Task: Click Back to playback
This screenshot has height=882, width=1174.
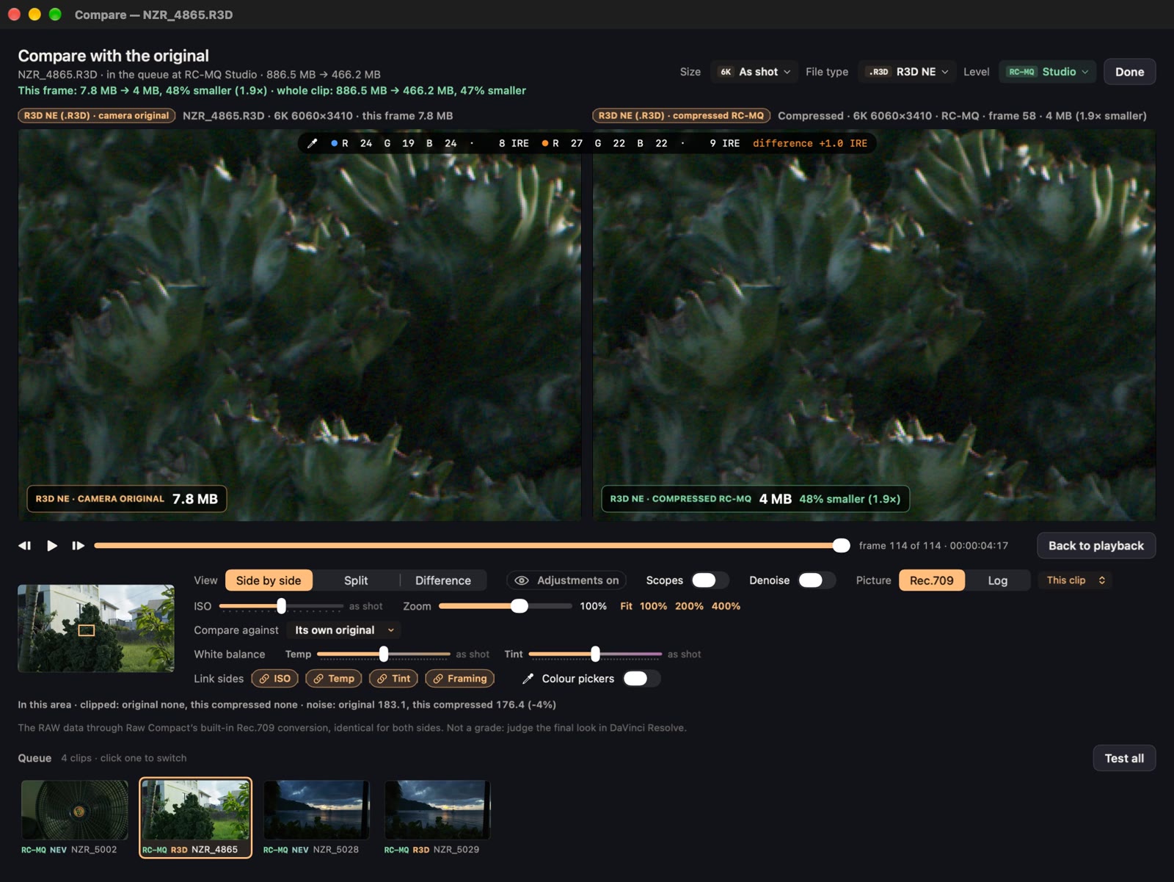Action: [x=1095, y=545]
